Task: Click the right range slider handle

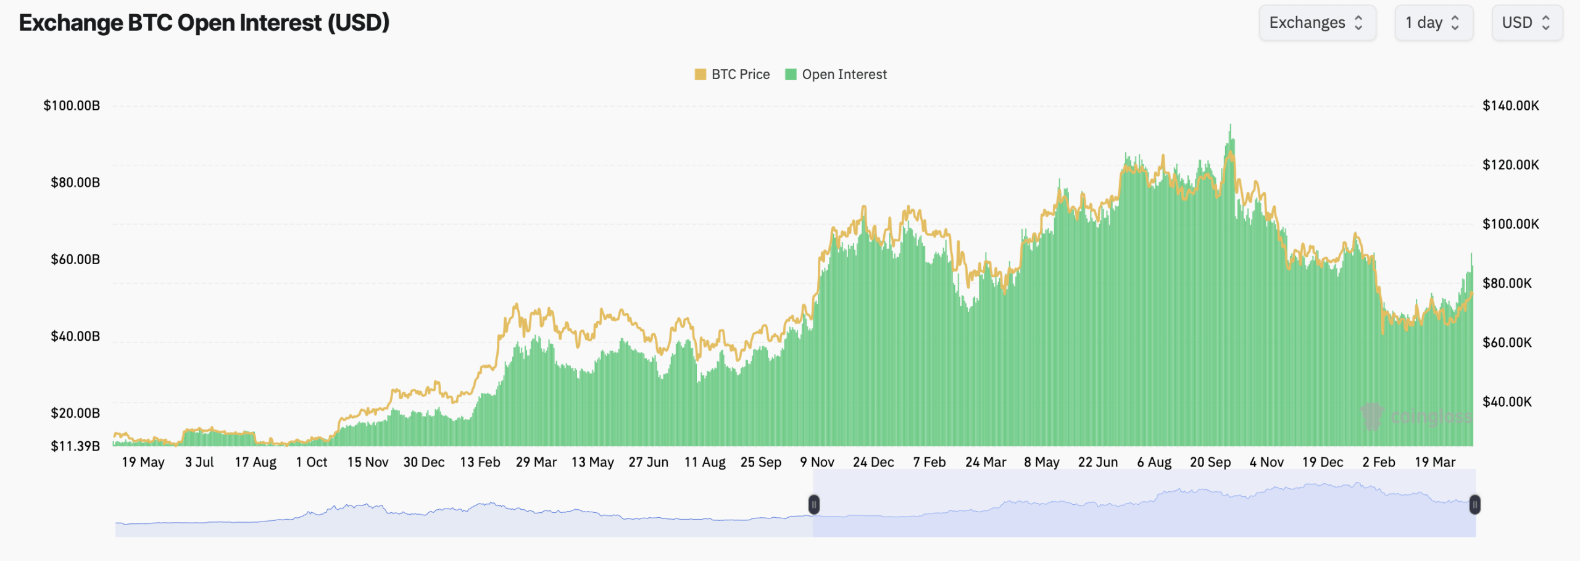Action: (1474, 505)
